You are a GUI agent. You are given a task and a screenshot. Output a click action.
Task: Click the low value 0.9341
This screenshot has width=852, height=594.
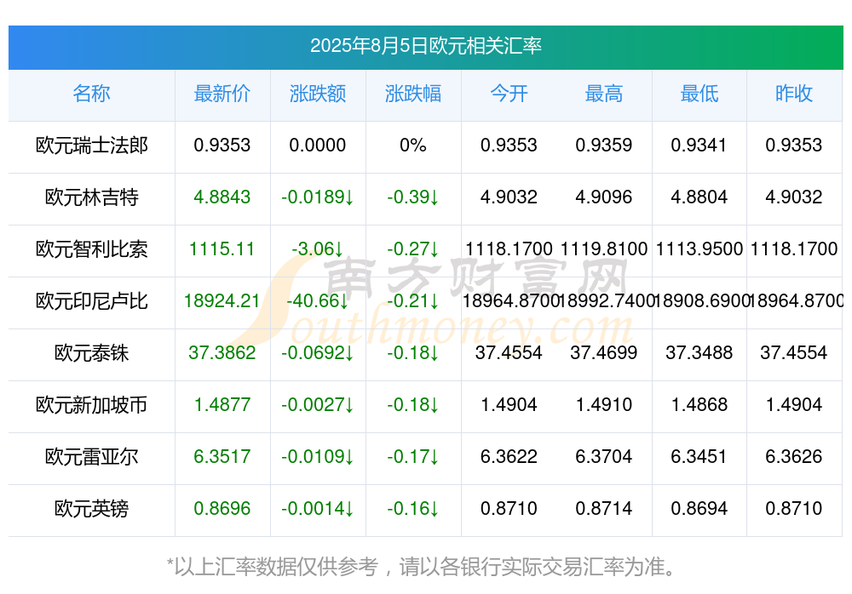pos(699,146)
